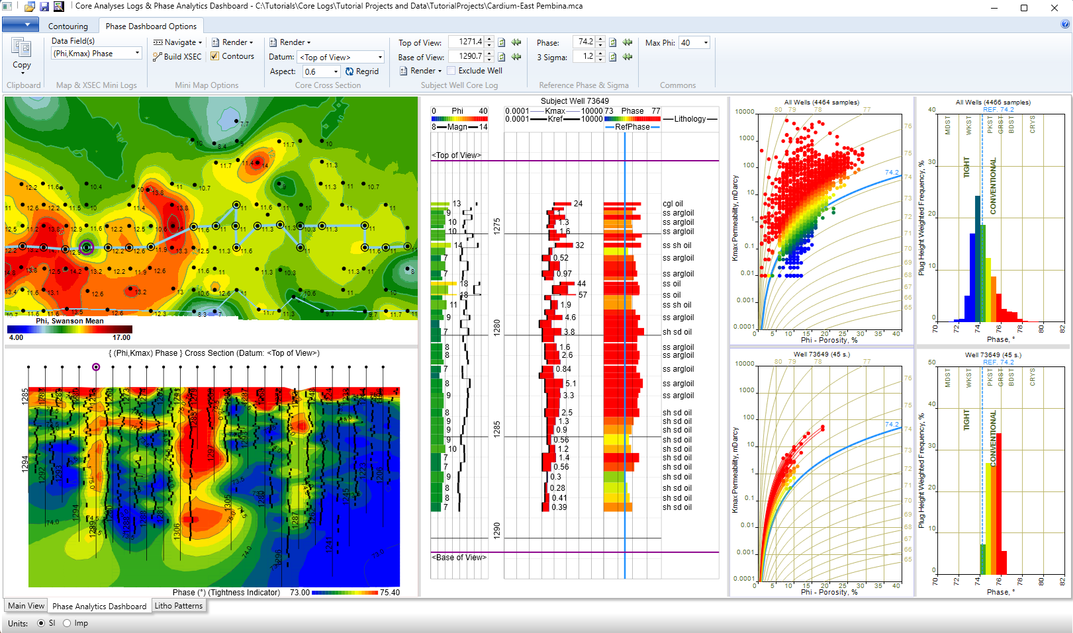
Task: Click the 3 Sigma value field
Action: click(x=584, y=57)
